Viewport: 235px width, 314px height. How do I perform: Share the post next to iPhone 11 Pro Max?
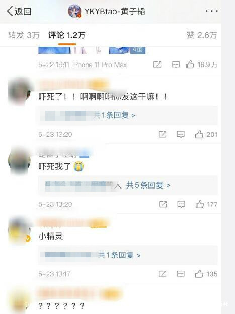(x=157, y=65)
